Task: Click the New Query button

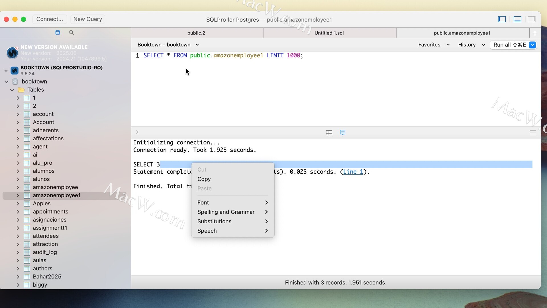Action: tap(88, 19)
